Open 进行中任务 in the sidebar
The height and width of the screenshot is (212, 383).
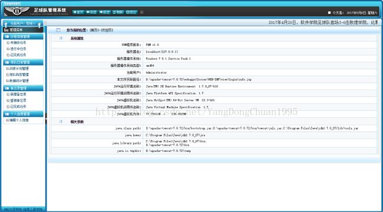pyautogui.click(x=18, y=49)
